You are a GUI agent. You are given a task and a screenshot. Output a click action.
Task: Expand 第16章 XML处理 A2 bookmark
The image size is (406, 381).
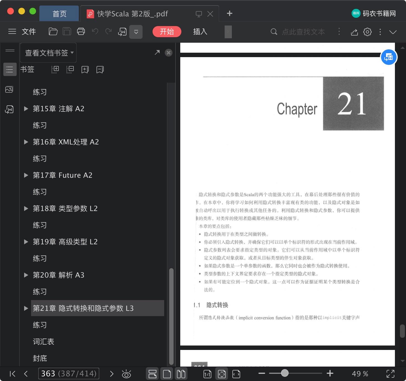[26, 142]
